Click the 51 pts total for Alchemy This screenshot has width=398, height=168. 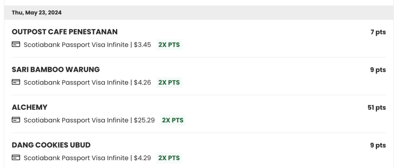coord(377,107)
